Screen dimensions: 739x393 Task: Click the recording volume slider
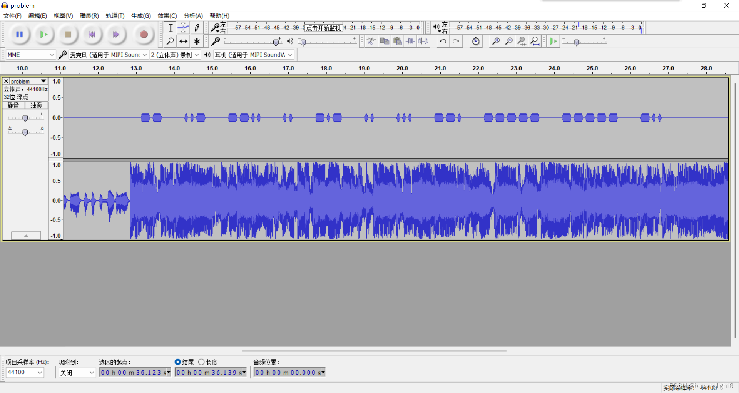point(276,42)
